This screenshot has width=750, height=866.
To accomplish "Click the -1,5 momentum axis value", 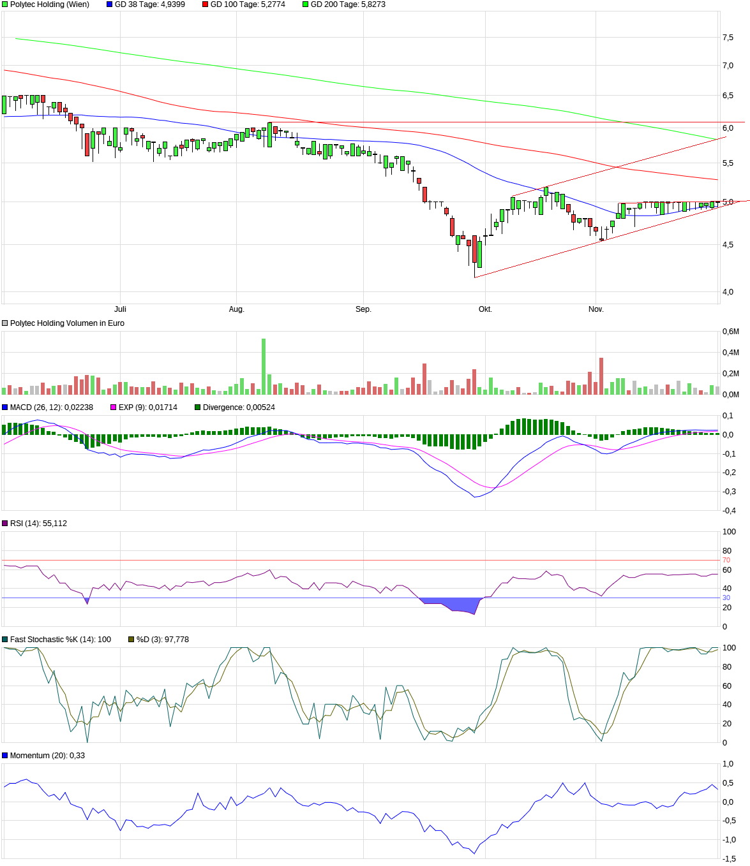I will 729,859.
